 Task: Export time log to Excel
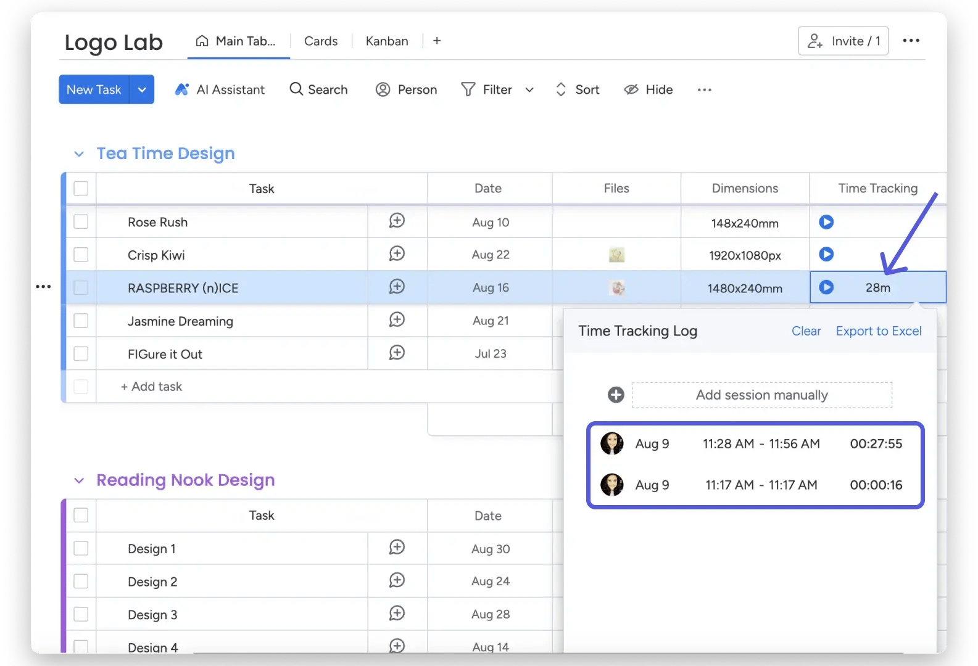click(879, 331)
